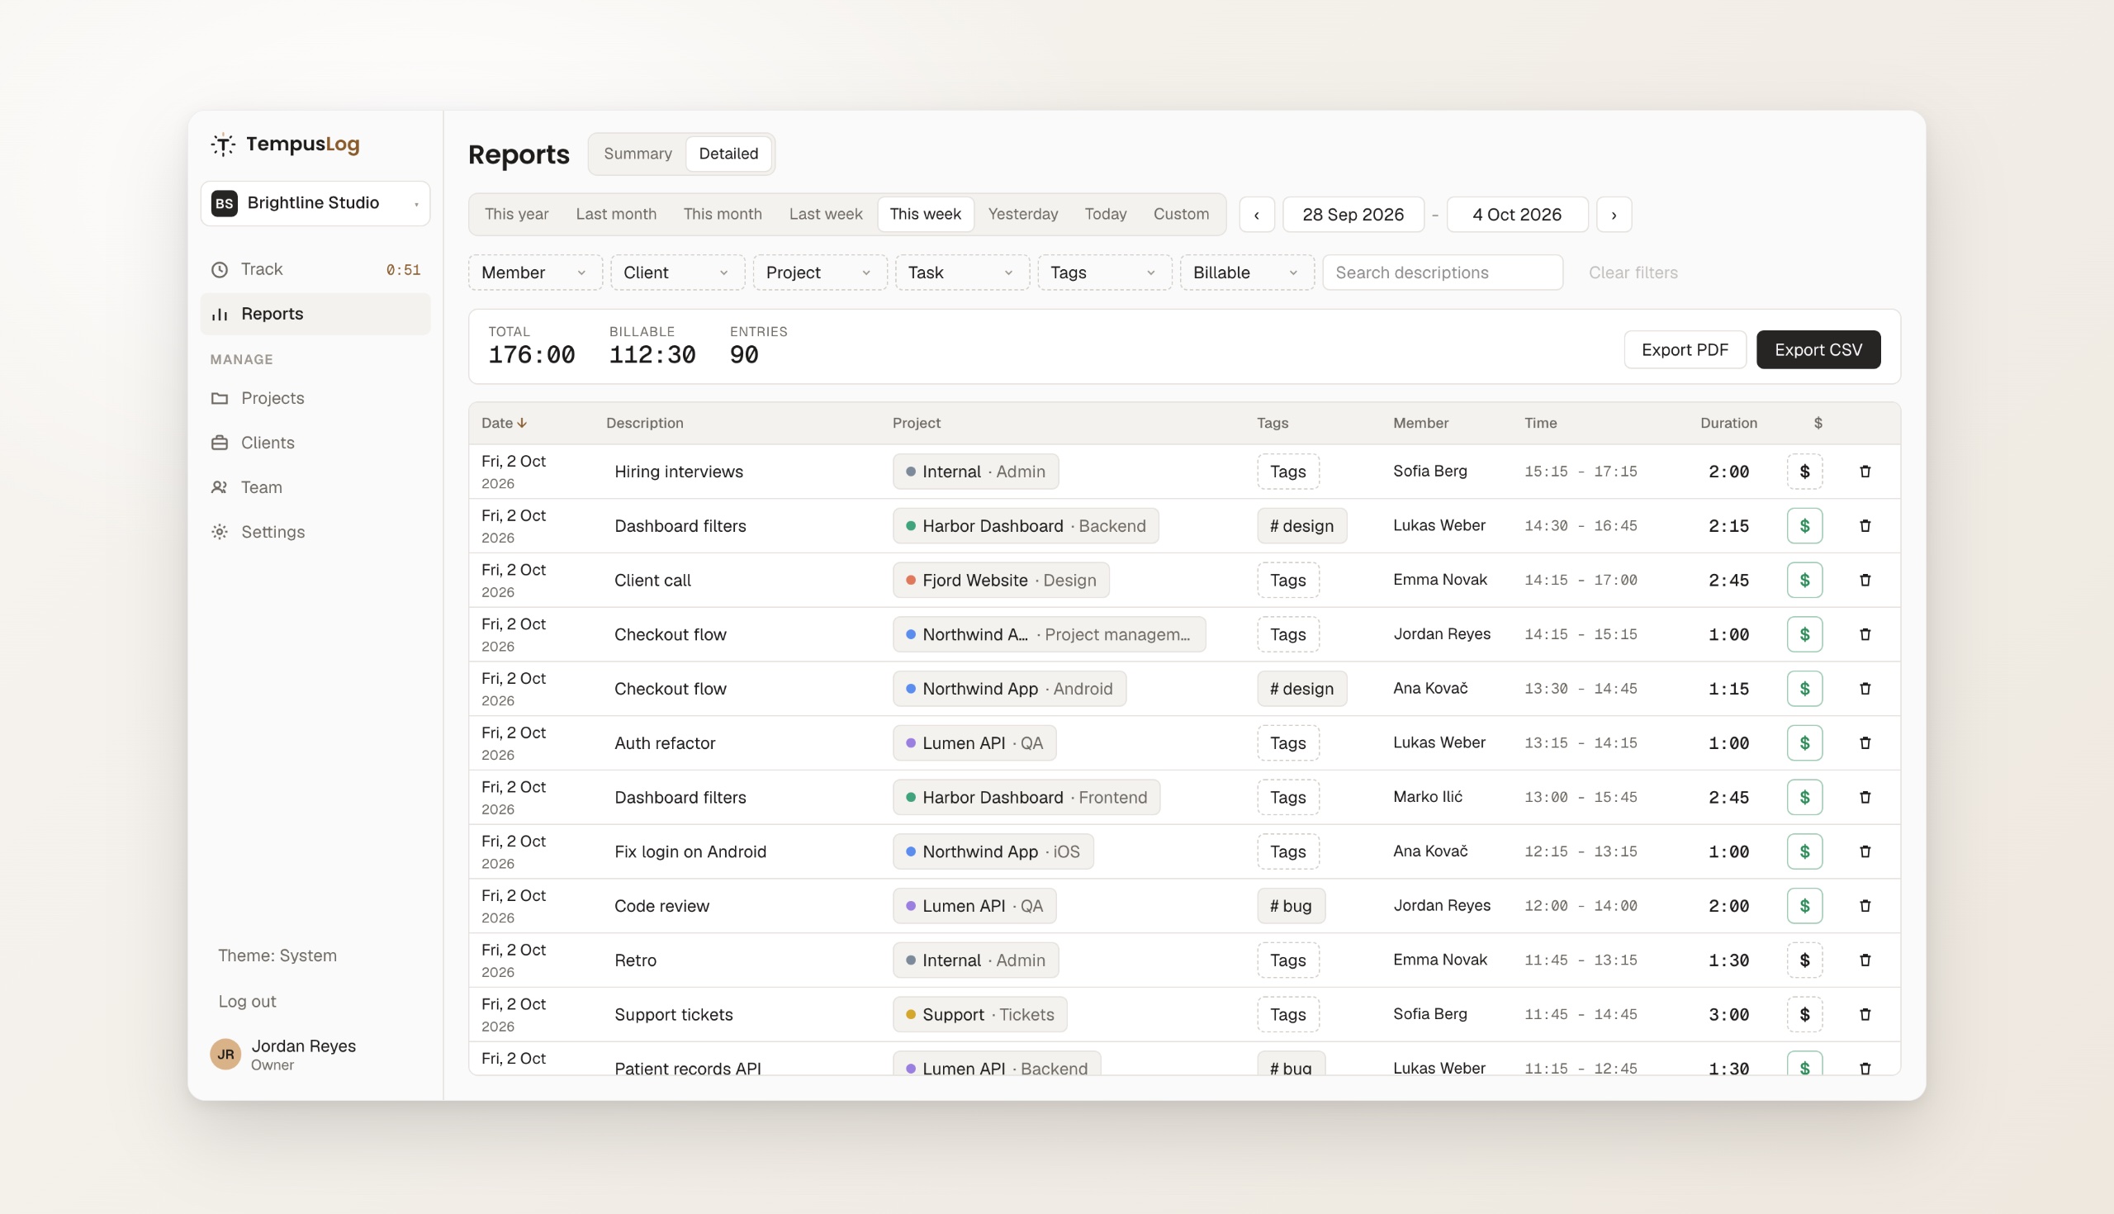The image size is (2114, 1214).
Task: Open the Task filter dropdown
Action: click(x=962, y=273)
